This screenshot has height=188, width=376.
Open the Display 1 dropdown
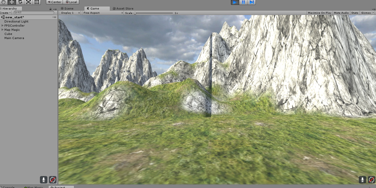[x=70, y=13]
